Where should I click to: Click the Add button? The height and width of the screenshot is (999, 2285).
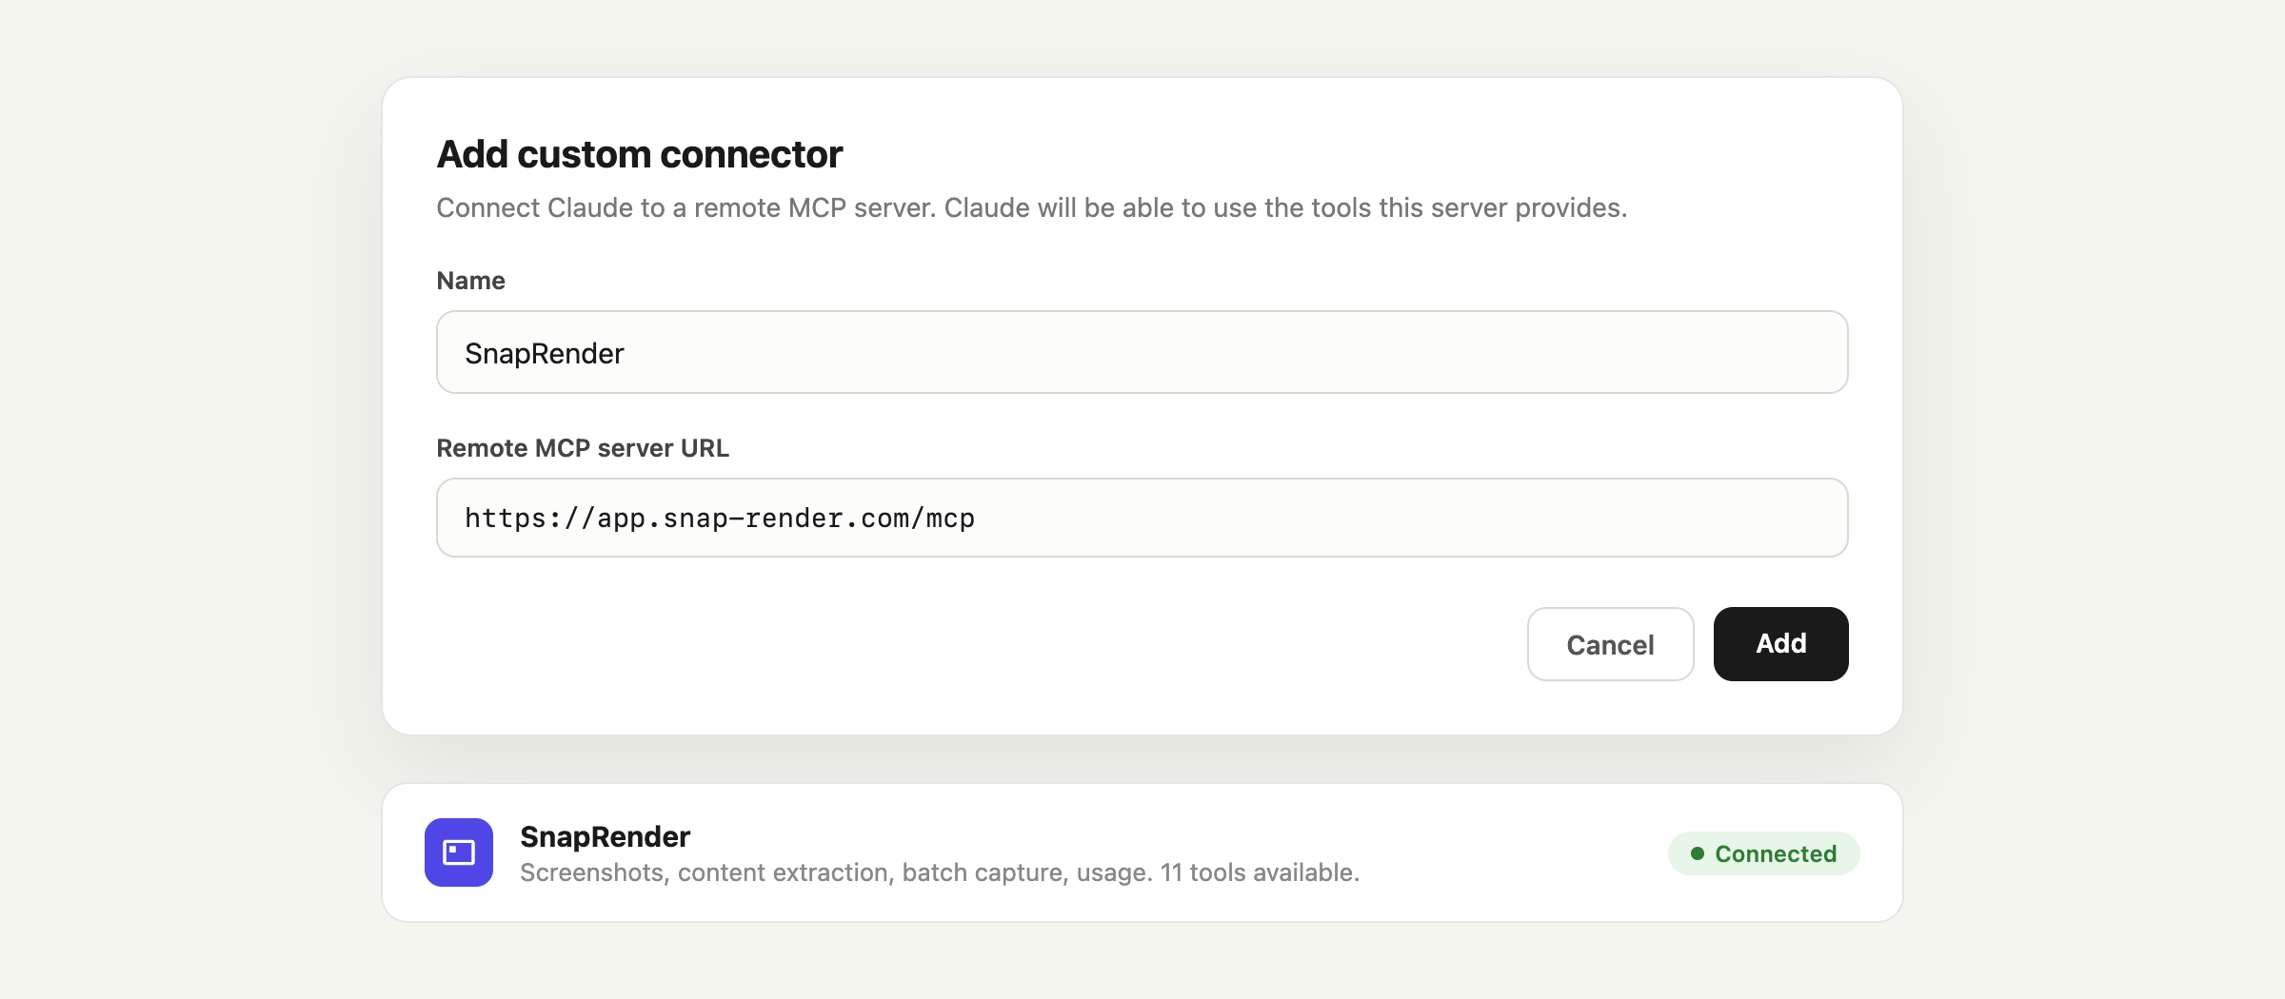click(1780, 644)
